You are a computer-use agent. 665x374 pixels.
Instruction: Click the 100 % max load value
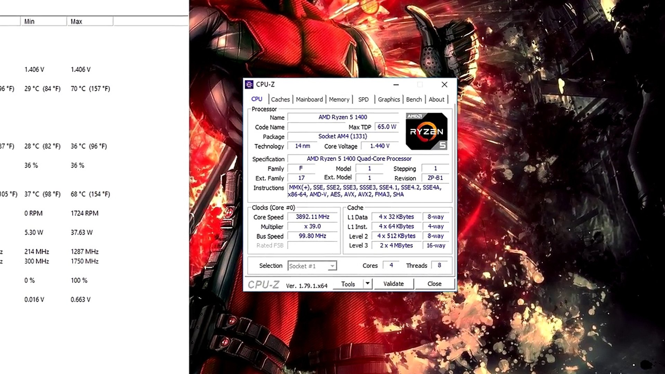click(79, 280)
